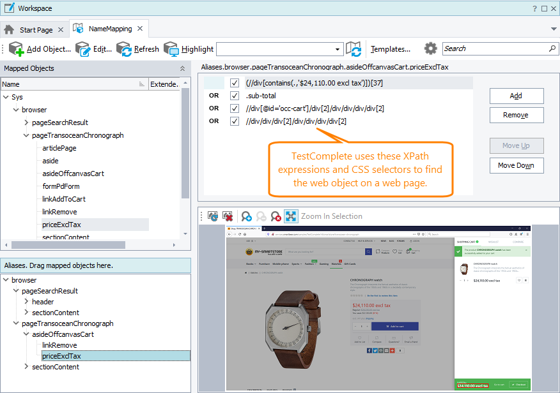This screenshot has width=560, height=393.
Task: Click in the Search field
Action: 495,48
